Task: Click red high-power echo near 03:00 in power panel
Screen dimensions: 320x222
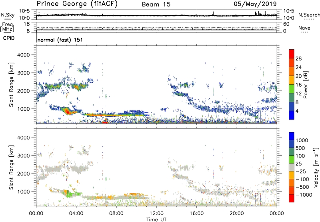Action: pos(67,111)
